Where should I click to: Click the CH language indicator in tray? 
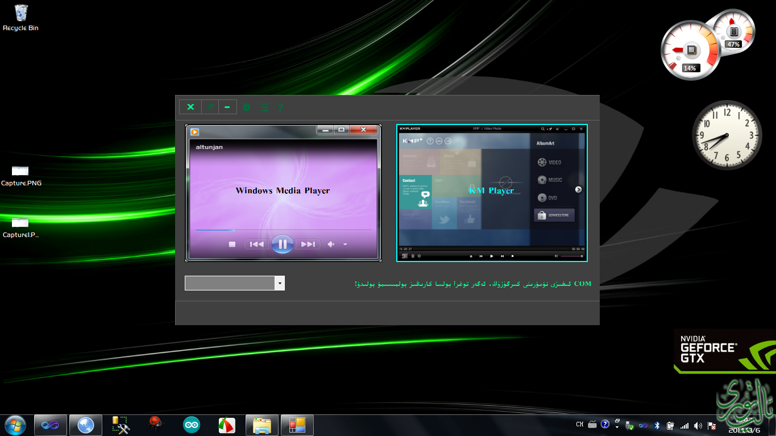580,425
